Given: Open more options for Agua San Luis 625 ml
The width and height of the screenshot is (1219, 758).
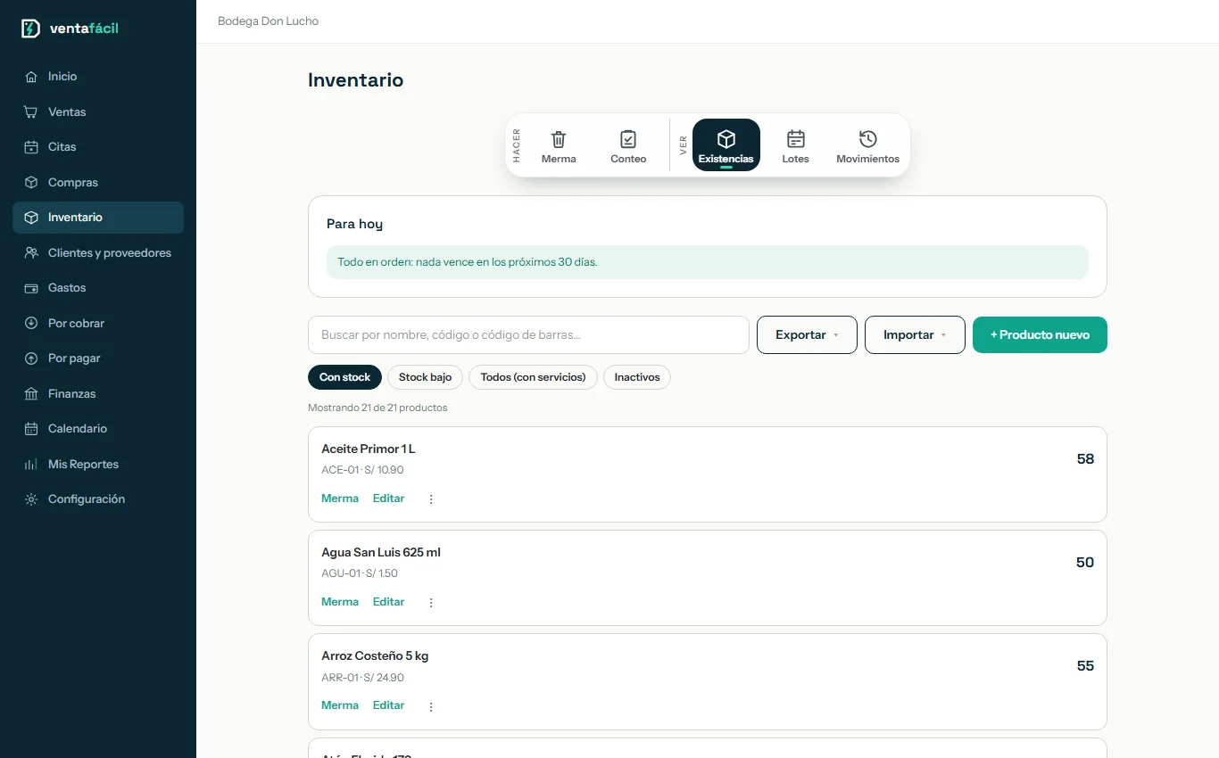Looking at the screenshot, I should pos(431,603).
